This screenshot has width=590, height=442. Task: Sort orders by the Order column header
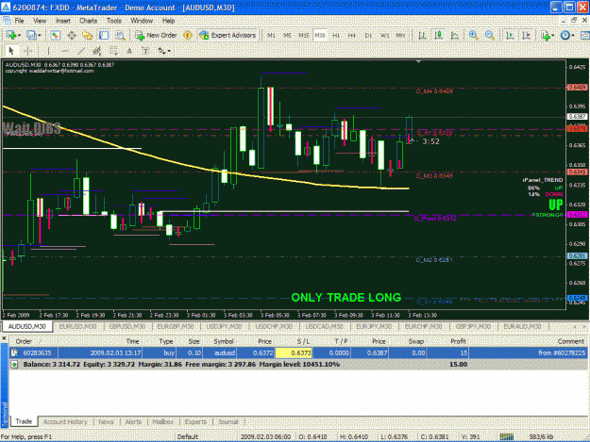point(24,341)
